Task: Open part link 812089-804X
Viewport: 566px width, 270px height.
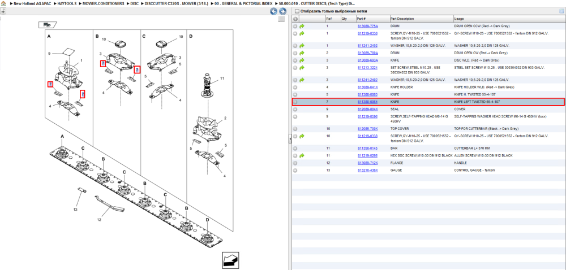Action: (367, 109)
